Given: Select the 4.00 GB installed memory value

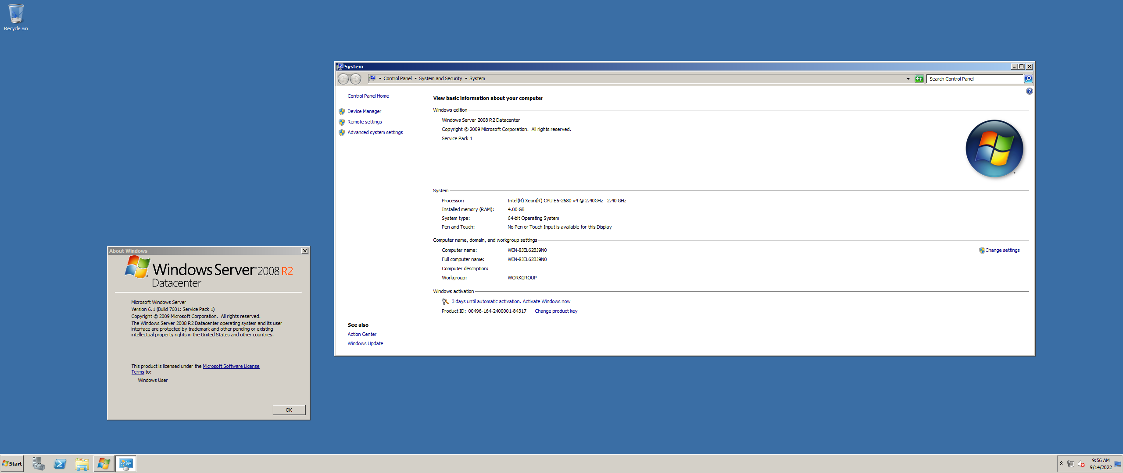Looking at the screenshot, I should tap(516, 209).
